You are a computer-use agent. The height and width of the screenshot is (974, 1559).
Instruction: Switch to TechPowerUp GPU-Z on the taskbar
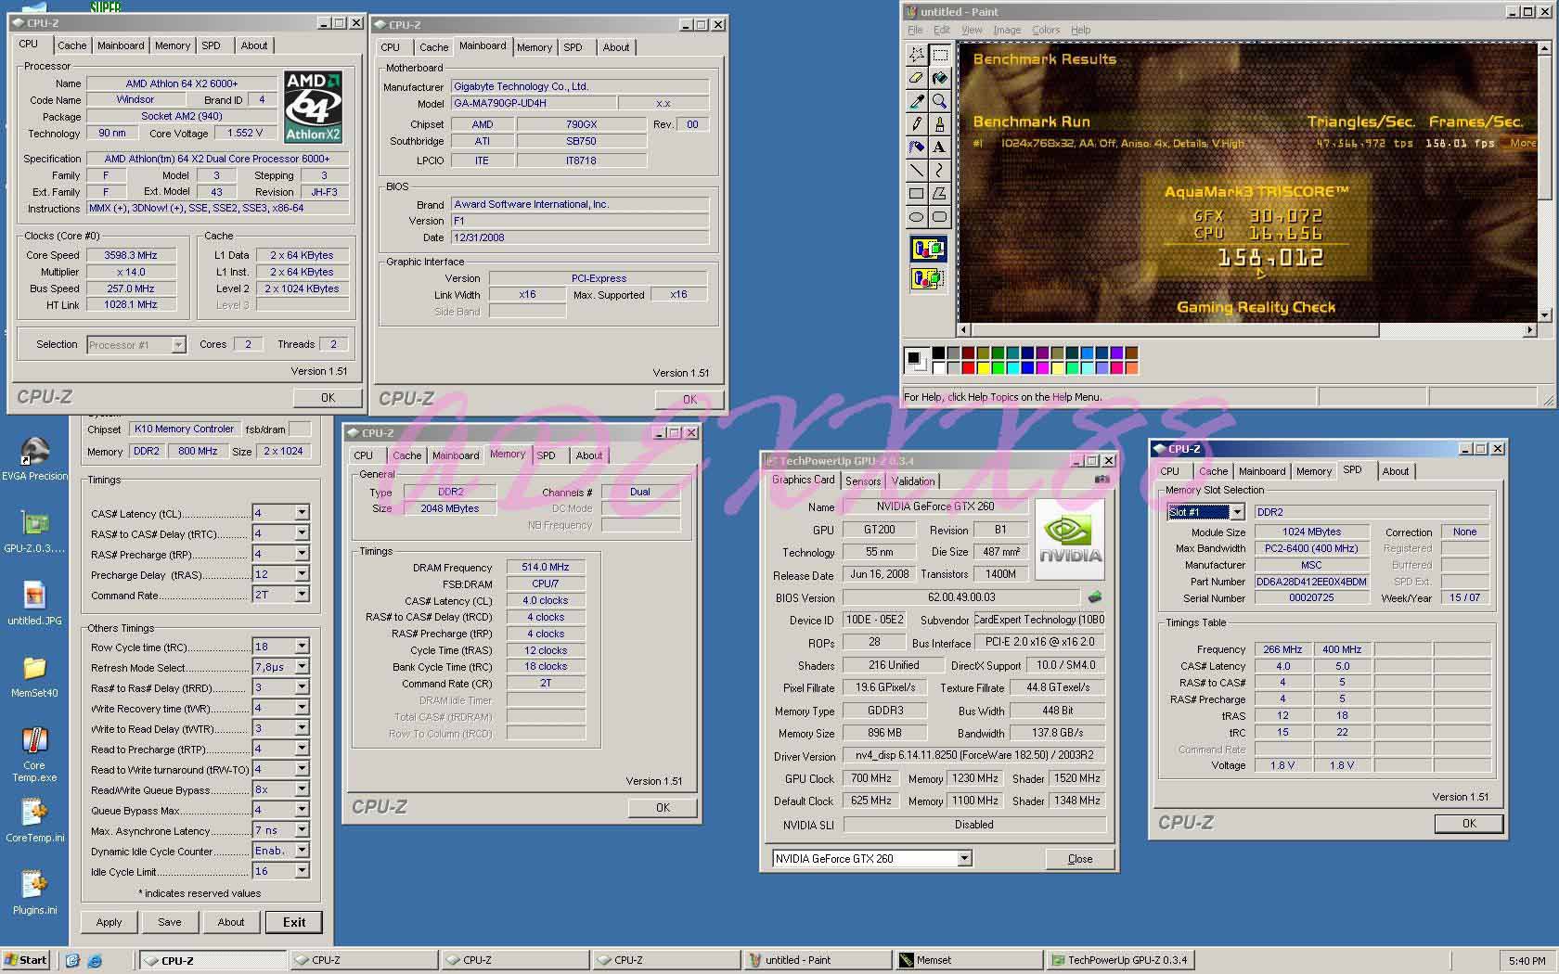(1119, 960)
